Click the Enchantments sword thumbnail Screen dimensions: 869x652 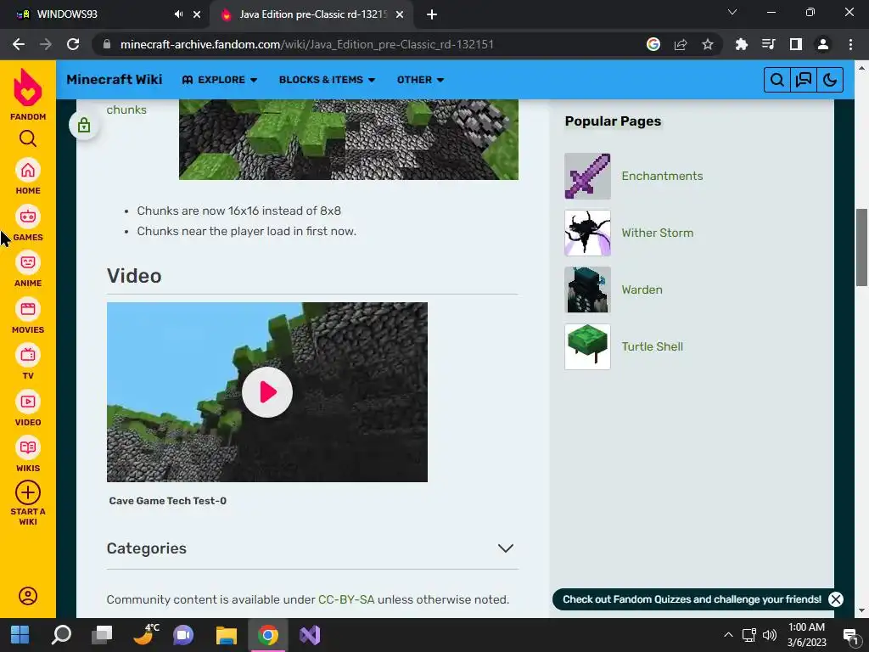587,177
